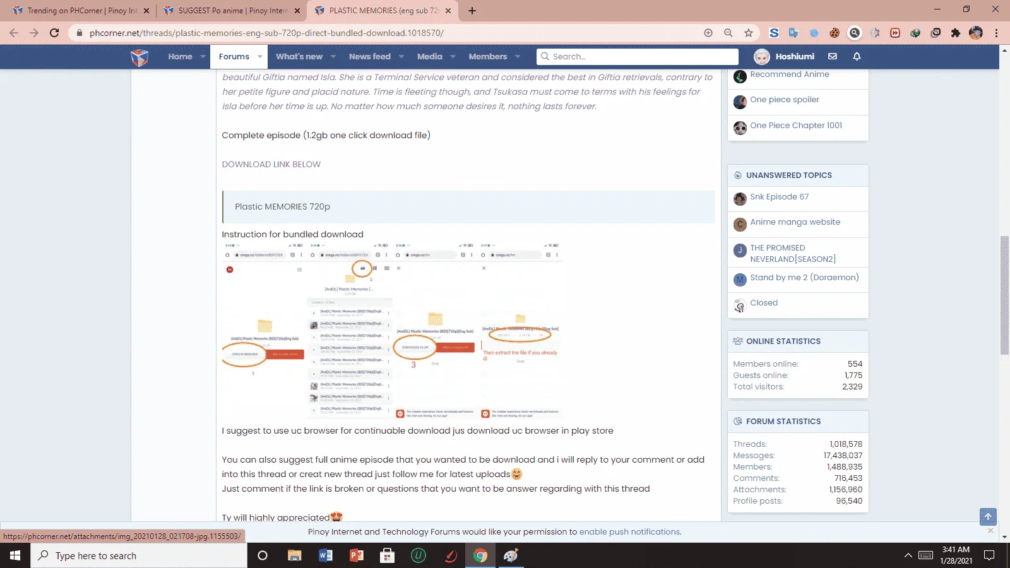Click the browser address bar URL

pyautogui.click(x=266, y=33)
